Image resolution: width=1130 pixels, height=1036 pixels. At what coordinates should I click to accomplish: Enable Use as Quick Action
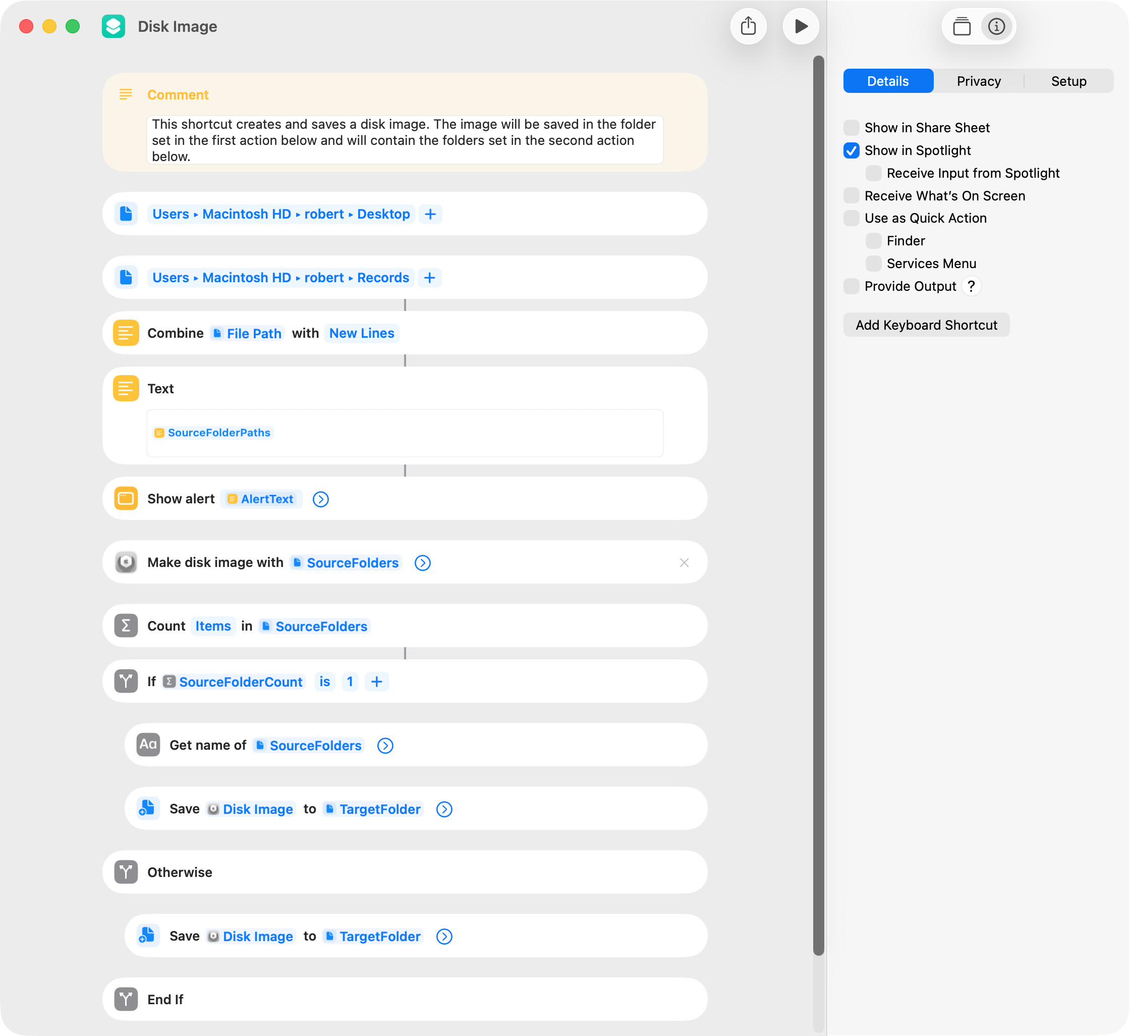pos(852,218)
